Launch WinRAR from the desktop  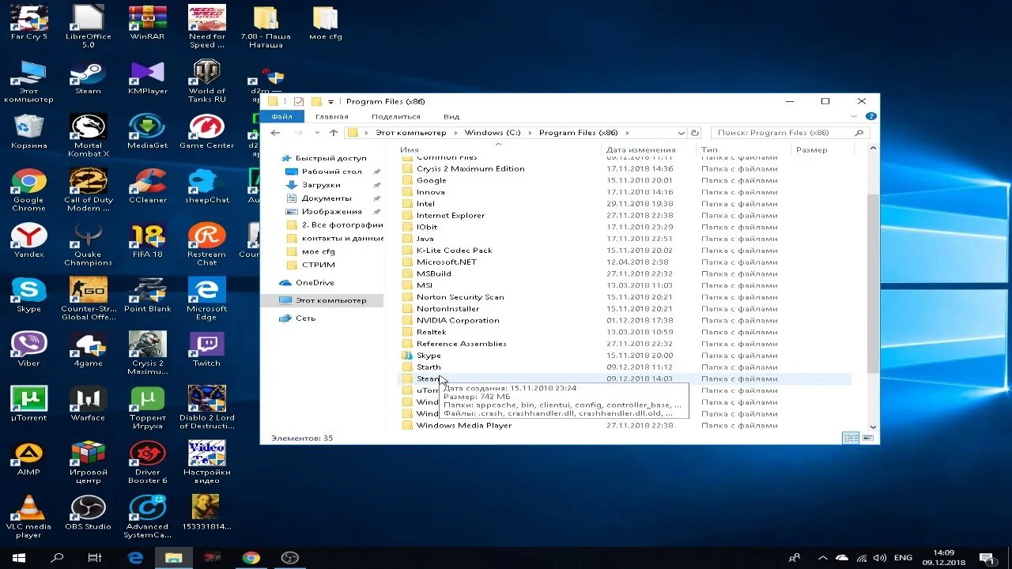tap(147, 23)
